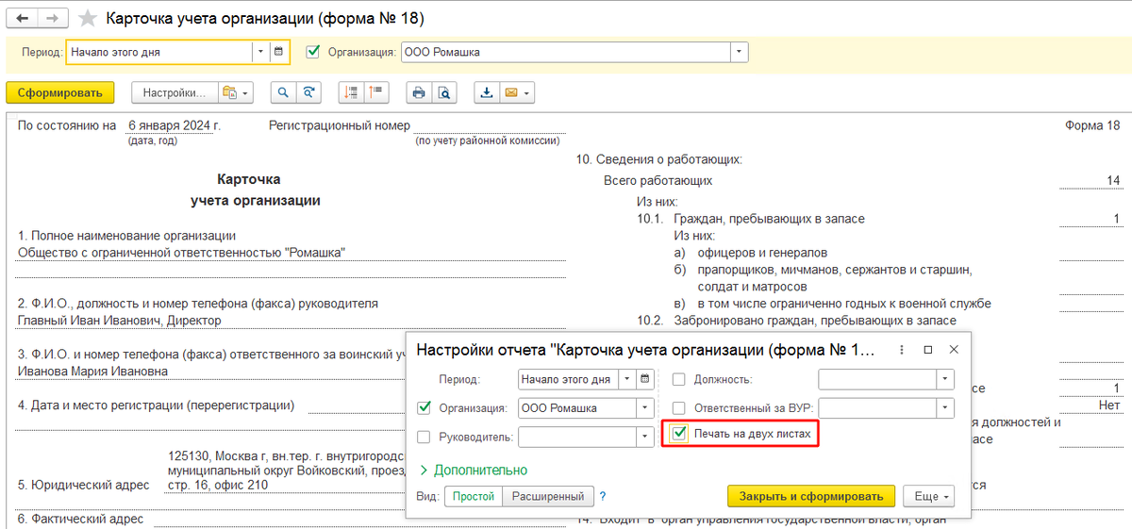
Task: Open print preview icon in toolbar
Action: (x=444, y=92)
